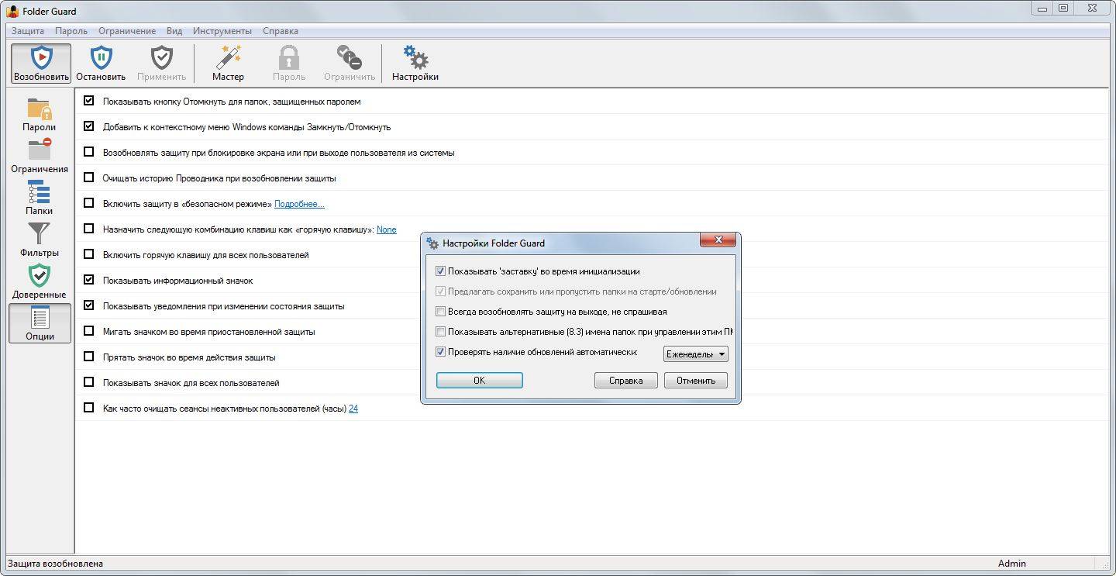Uncheck Показывать 'заставку' во время инициализации

(x=441, y=271)
